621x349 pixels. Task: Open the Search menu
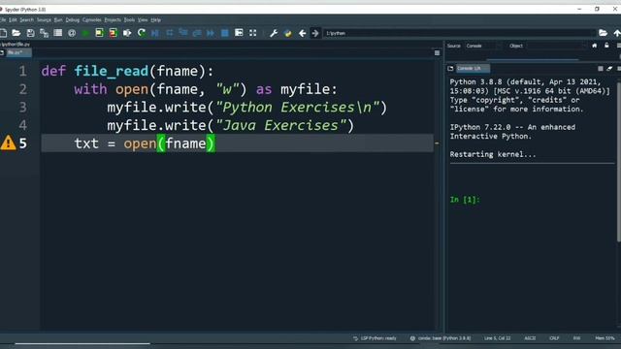click(x=26, y=19)
